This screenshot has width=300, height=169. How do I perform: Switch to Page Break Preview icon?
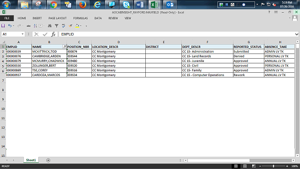click(x=254, y=166)
